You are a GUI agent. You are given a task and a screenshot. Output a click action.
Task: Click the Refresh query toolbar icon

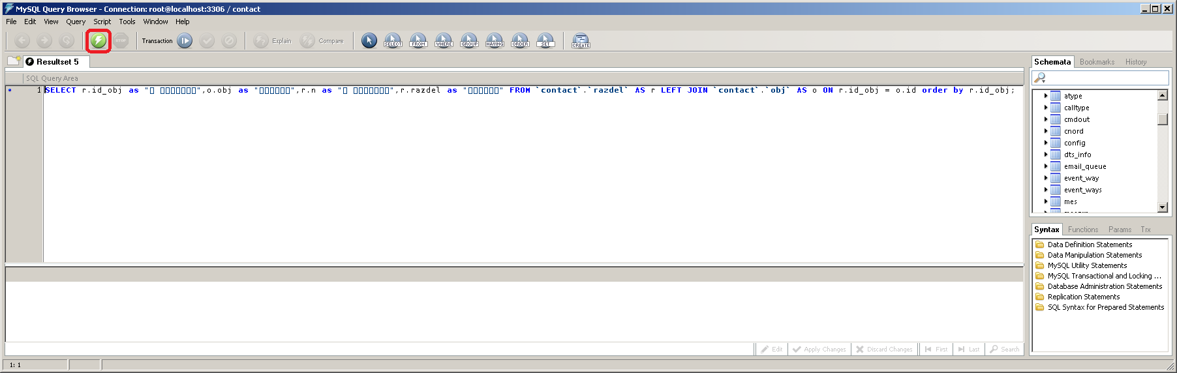(x=67, y=41)
